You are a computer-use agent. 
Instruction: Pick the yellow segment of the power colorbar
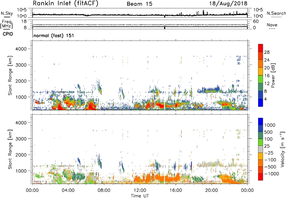261,71
